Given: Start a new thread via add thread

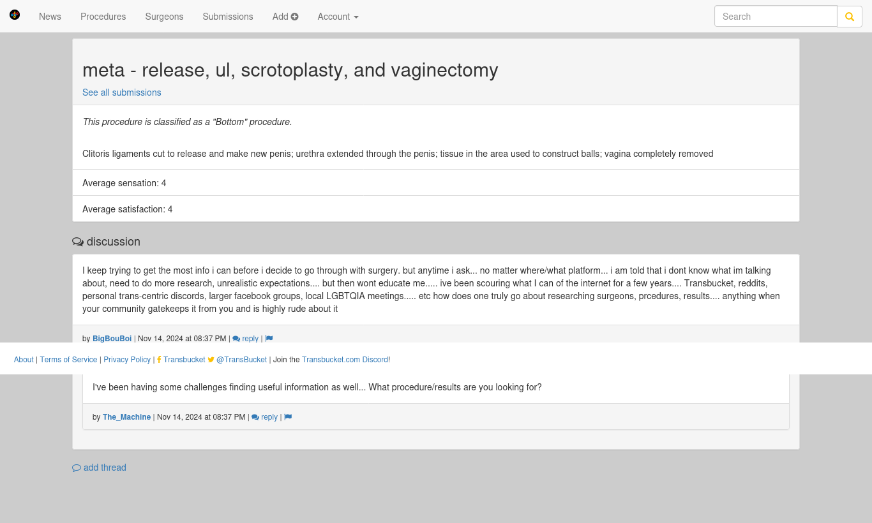Looking at the screenshot, I should tap(99, 468).
